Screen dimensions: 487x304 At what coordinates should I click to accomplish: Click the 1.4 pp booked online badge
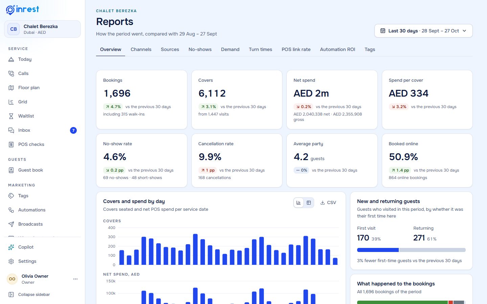(x=400, y=170)
